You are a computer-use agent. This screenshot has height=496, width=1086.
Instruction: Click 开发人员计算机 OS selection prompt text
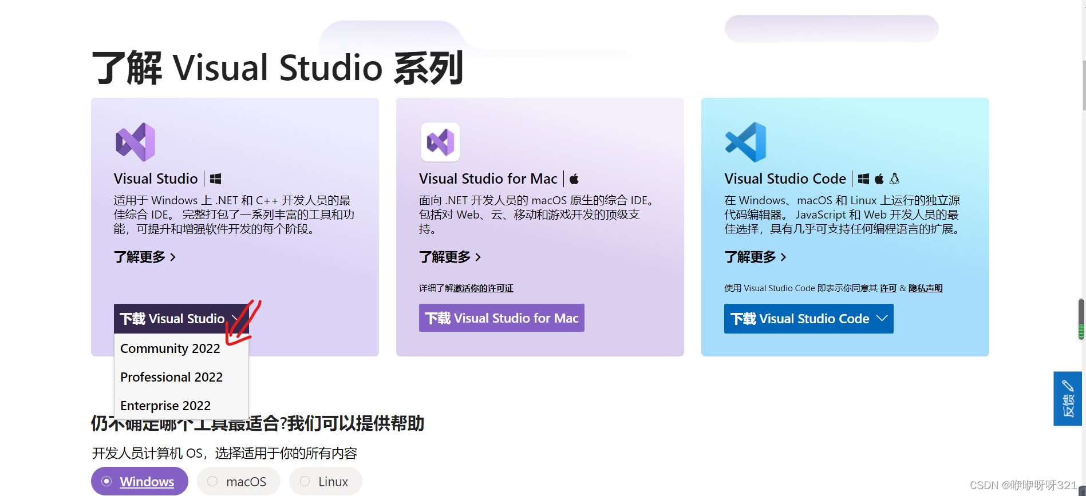[224, 453]
